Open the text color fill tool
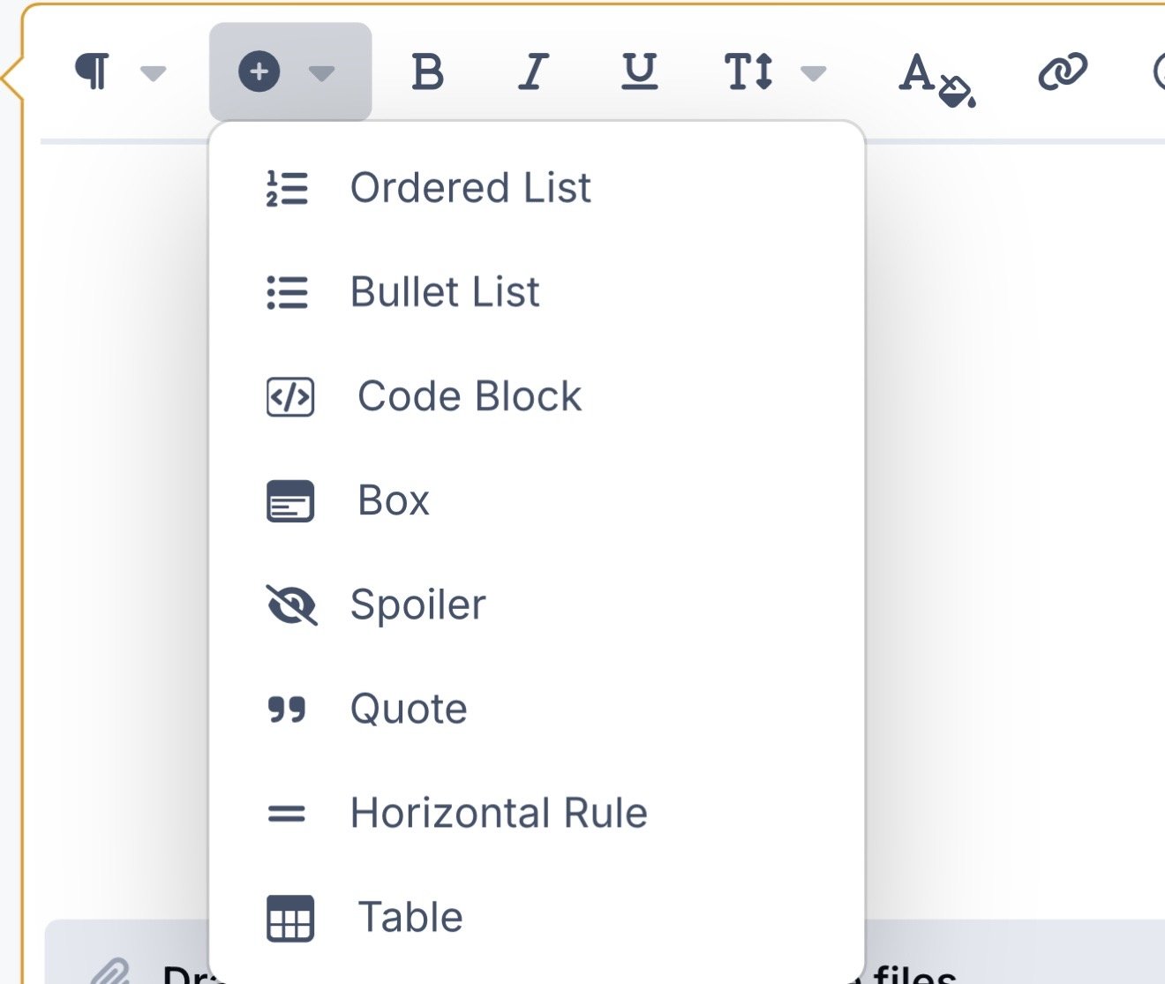Viewport: 1165px width, 984px height. click(936, 79)
